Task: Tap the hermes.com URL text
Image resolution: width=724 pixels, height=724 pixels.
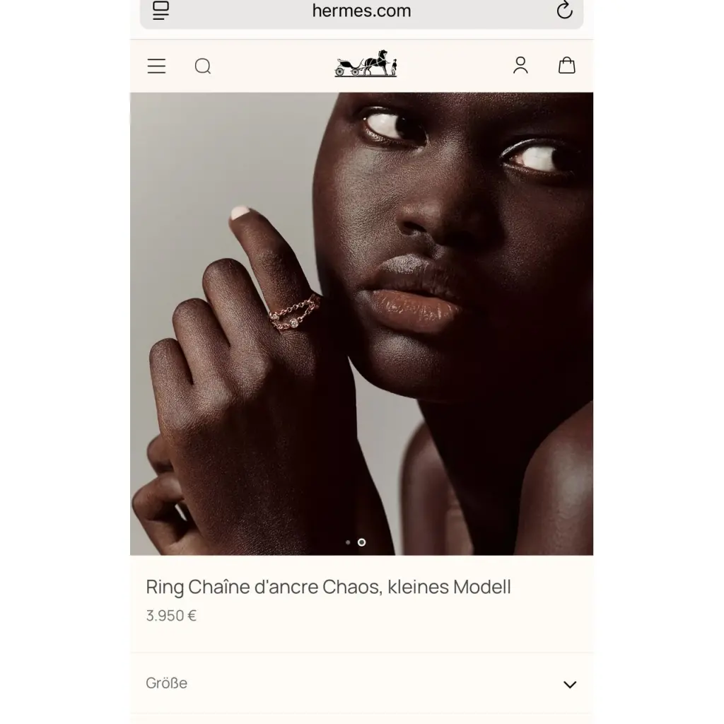Action: click(x=361, y=11)
